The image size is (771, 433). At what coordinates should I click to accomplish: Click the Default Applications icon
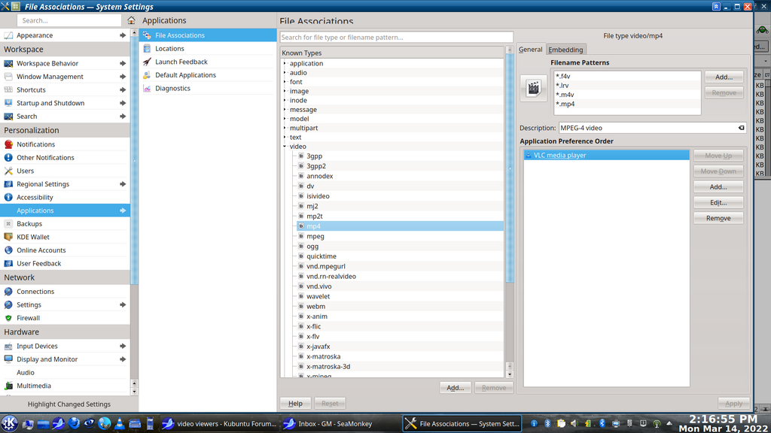147,75
